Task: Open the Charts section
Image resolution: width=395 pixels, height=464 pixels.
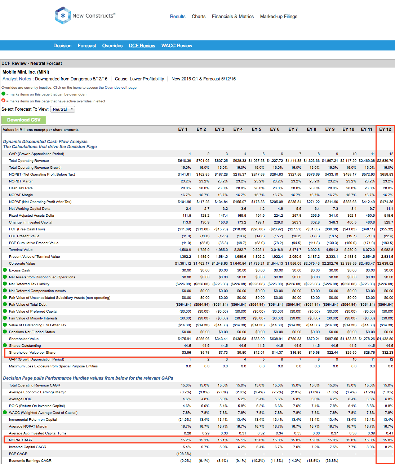Action: point(199,17)
